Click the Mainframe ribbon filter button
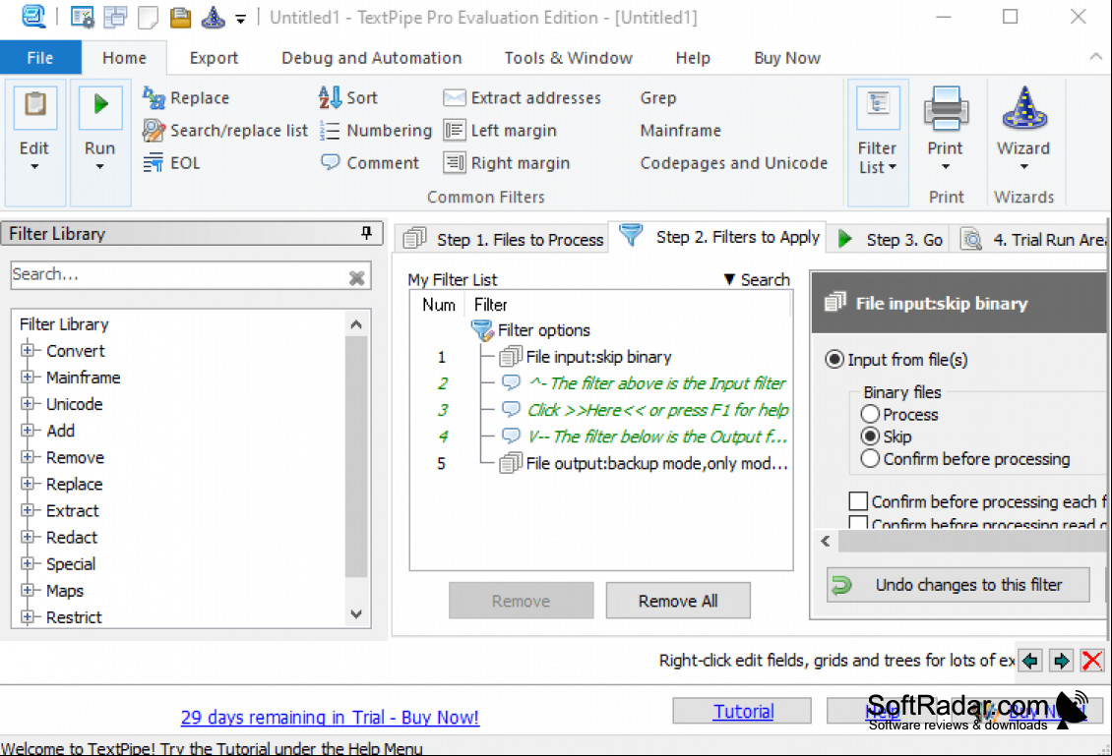Viewport: 1112px width, 756px height. 680,131
